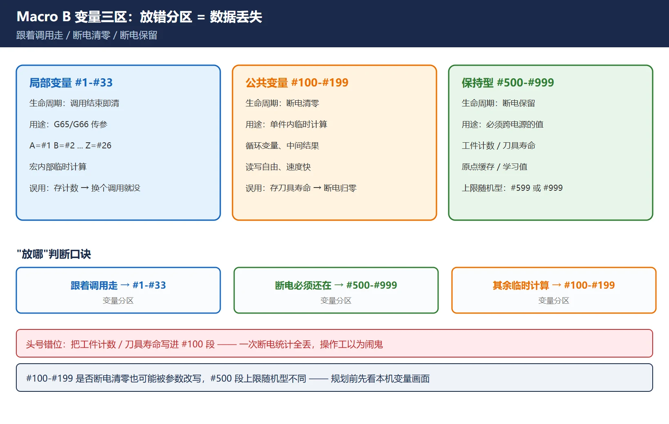Click the line '读写自由、速度快'
The height and width of the screenshot is (424, 669).
278,167
